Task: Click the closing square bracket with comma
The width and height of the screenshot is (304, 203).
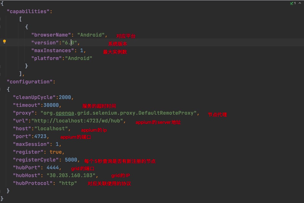Action: (21, 74)
